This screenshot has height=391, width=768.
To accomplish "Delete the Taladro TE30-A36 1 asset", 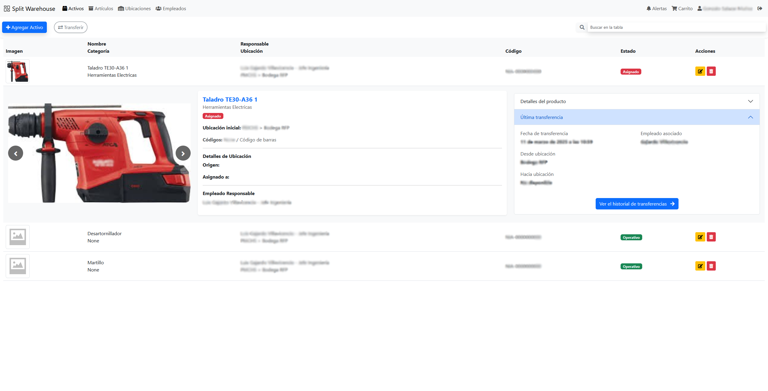I will coord(711,71).
